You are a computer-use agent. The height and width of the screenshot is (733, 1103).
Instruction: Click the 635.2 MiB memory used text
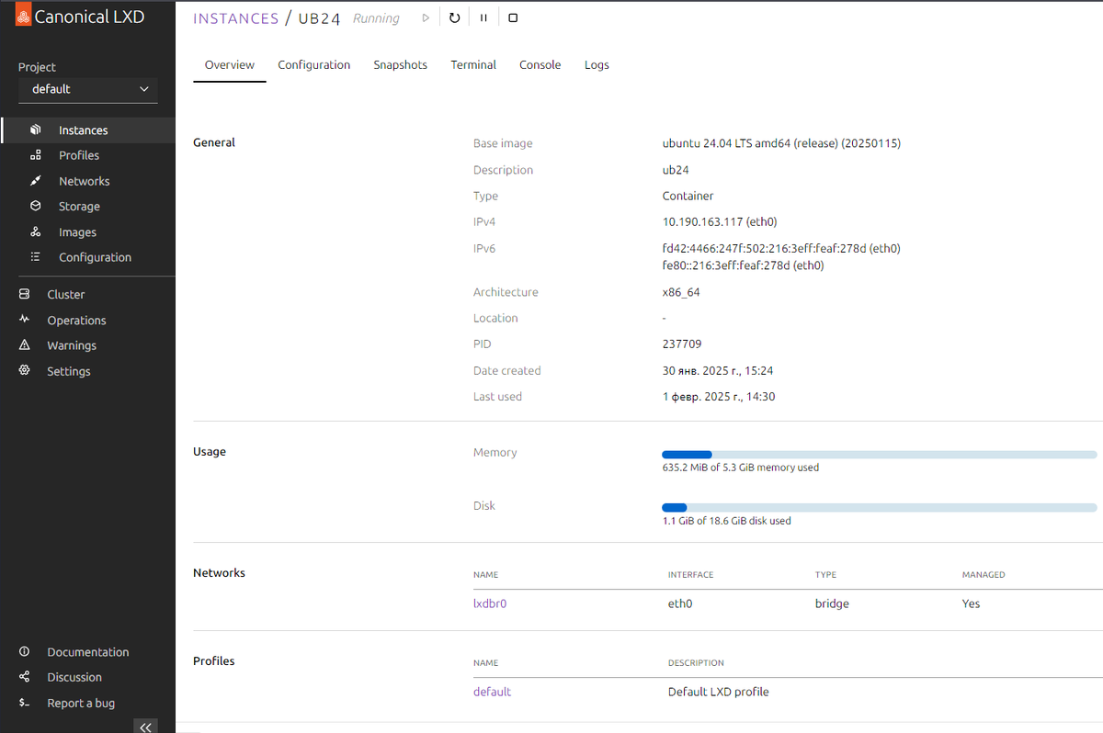pyautogui.click(x=740, y=468)
